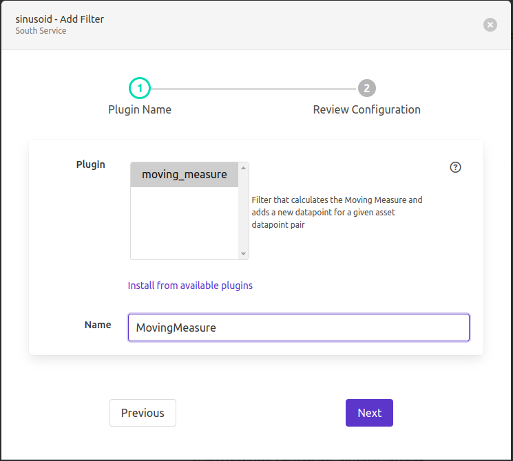Click the step 1 circle indicator

point(140,88)
